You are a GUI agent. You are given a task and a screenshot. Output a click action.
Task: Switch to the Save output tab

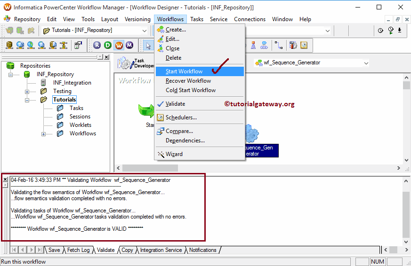click(x=54, y=250)
